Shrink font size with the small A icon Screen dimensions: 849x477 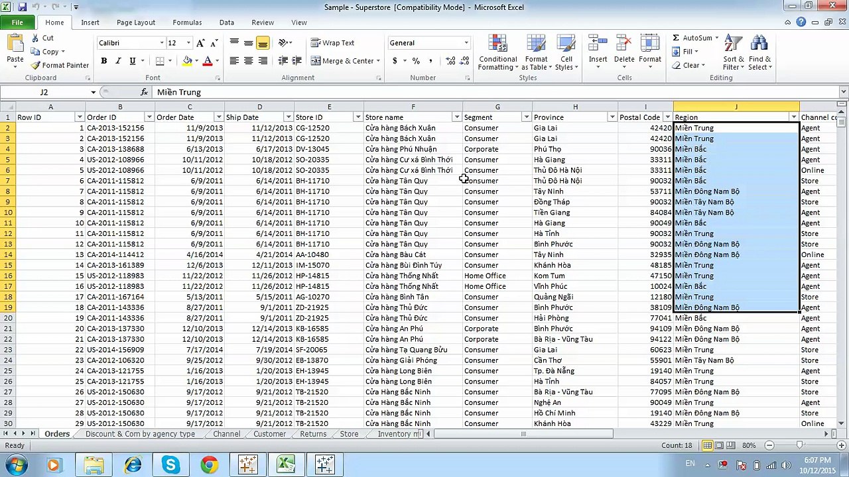[214, 43]
